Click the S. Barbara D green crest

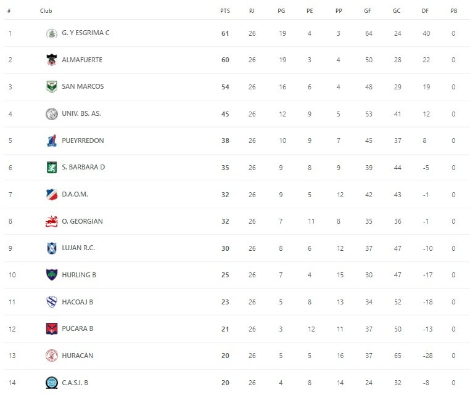click(x=52, y=168)
